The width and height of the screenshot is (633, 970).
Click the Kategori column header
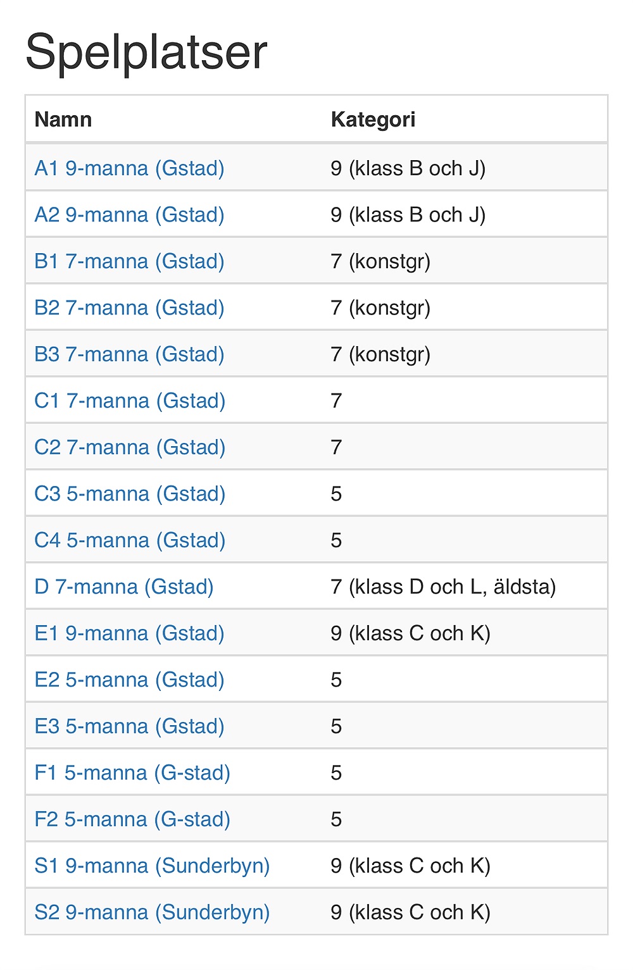(373, 120)
